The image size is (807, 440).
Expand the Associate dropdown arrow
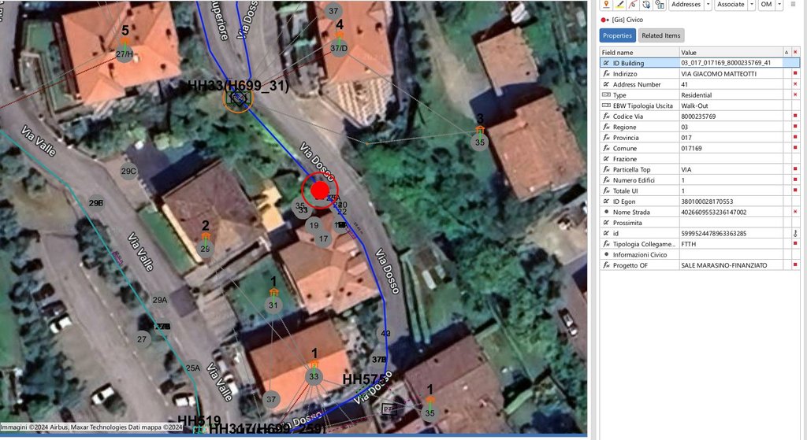tap(751, 5)
